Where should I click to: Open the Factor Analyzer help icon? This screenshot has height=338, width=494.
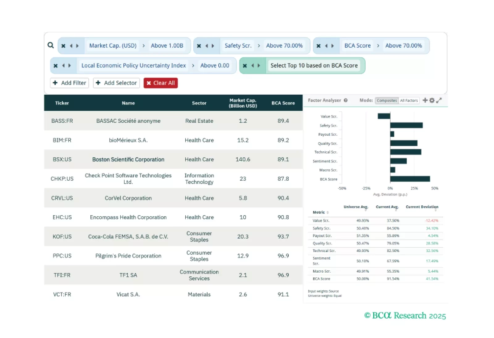click(x=346, y=100)
